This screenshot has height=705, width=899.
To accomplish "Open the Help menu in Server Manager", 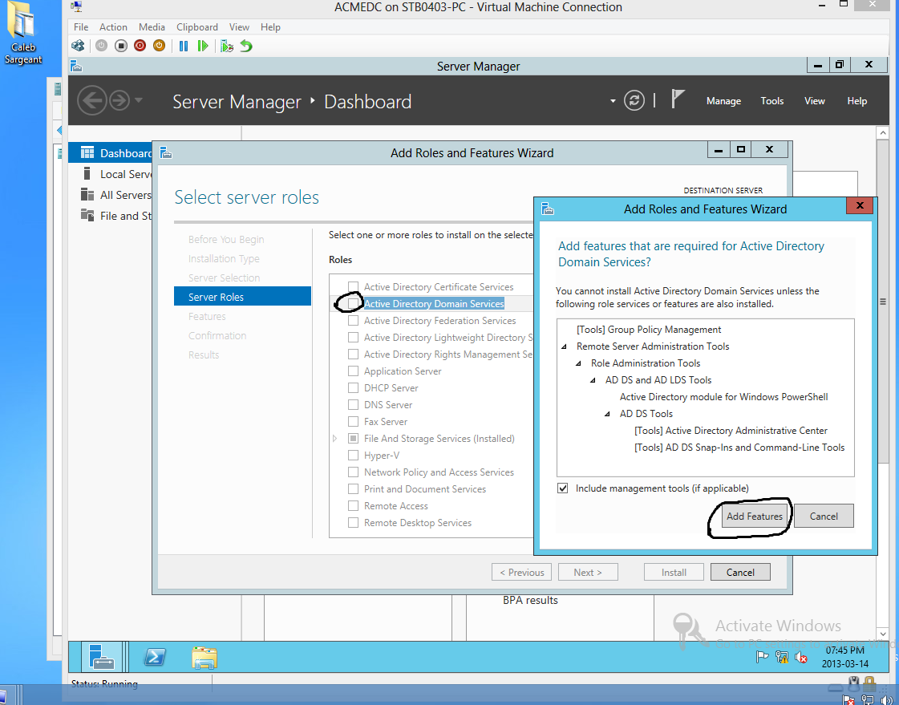I will click(x=857, y=101).
